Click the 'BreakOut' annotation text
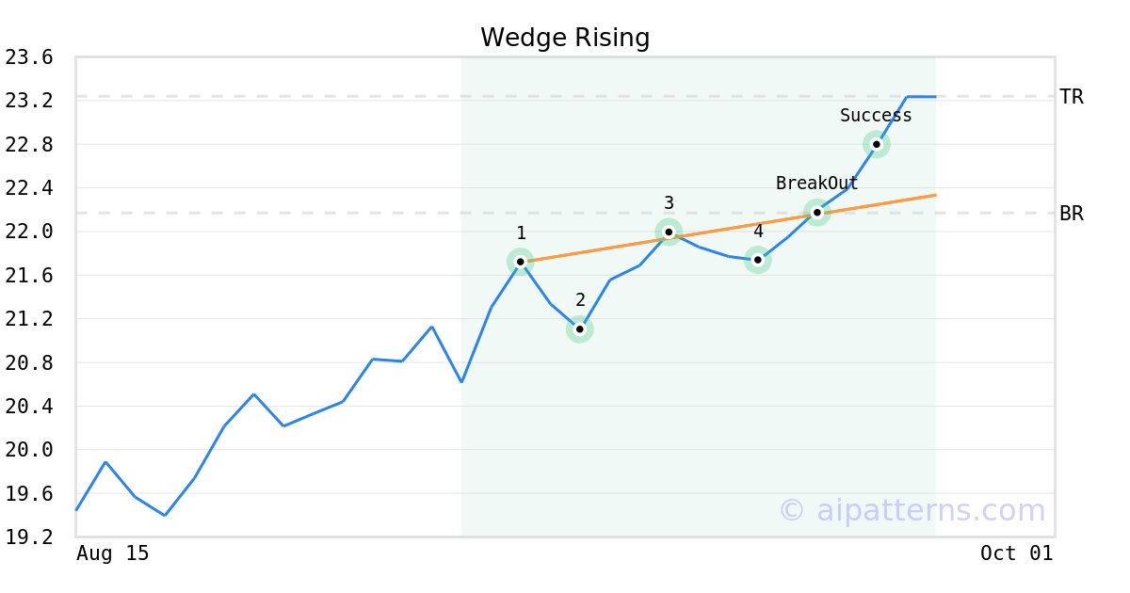This screenshot has height=593, width=1130. pyautogui.click(x=816, y=184)
